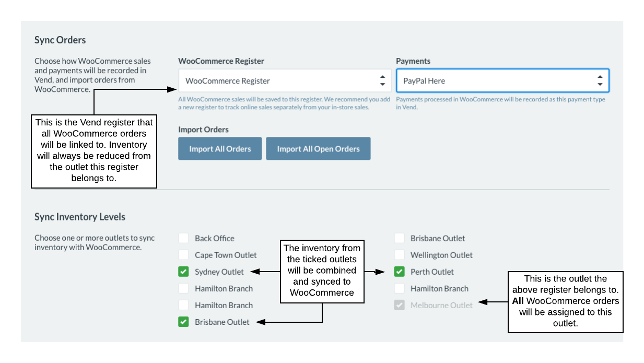644x363 pixels.
Task: Click description 'Choose one or more outlets to sync'
Action: tap(95, 243)
